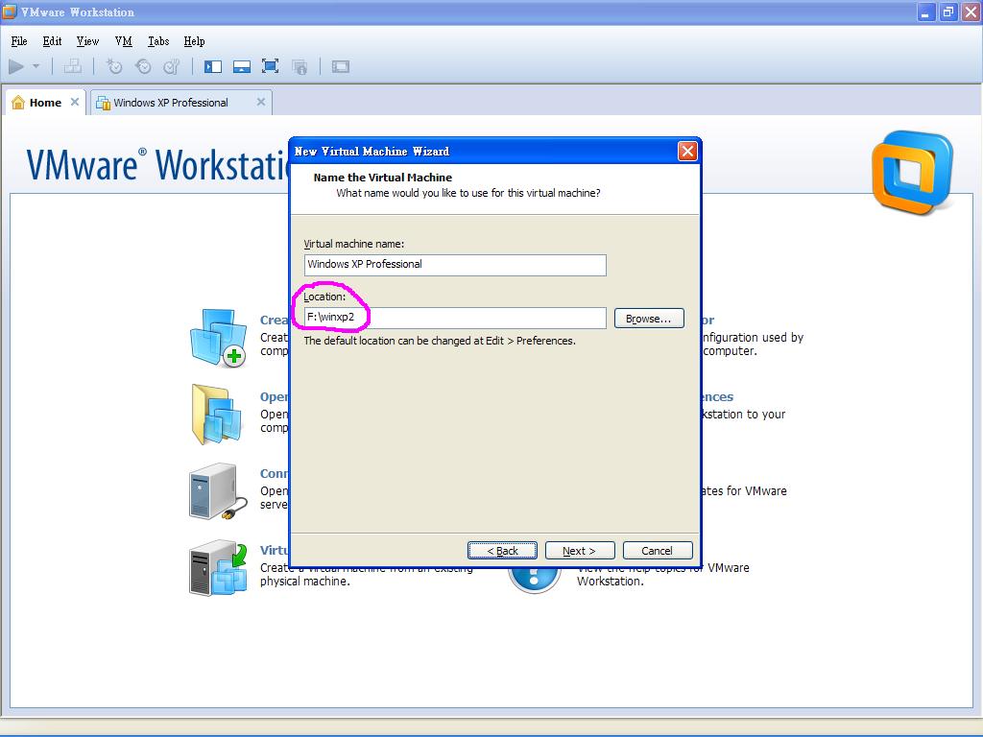Click the text 'The default location can be changed at Edit > Preferences.'
Screen dimensions: 983x737
[440, 341]
